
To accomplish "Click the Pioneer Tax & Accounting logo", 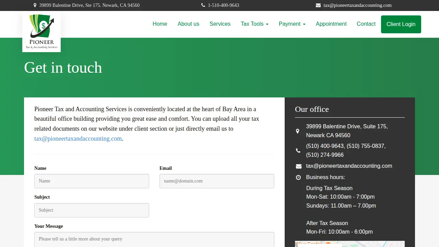I will 41,32.
